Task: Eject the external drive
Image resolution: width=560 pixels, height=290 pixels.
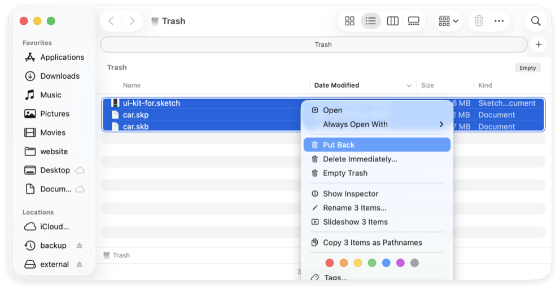Action: pyautogui.click(x=79, y=264)
